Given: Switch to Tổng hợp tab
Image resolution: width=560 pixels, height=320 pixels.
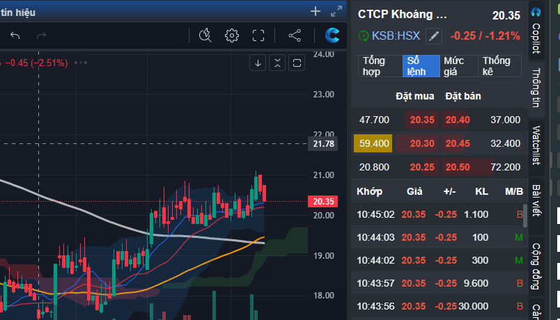Looking at the screenshot, I should [x=380, y=66].
